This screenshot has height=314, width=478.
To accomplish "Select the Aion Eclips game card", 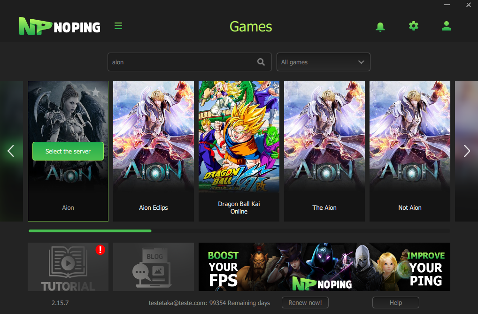I will coord(154,151).
